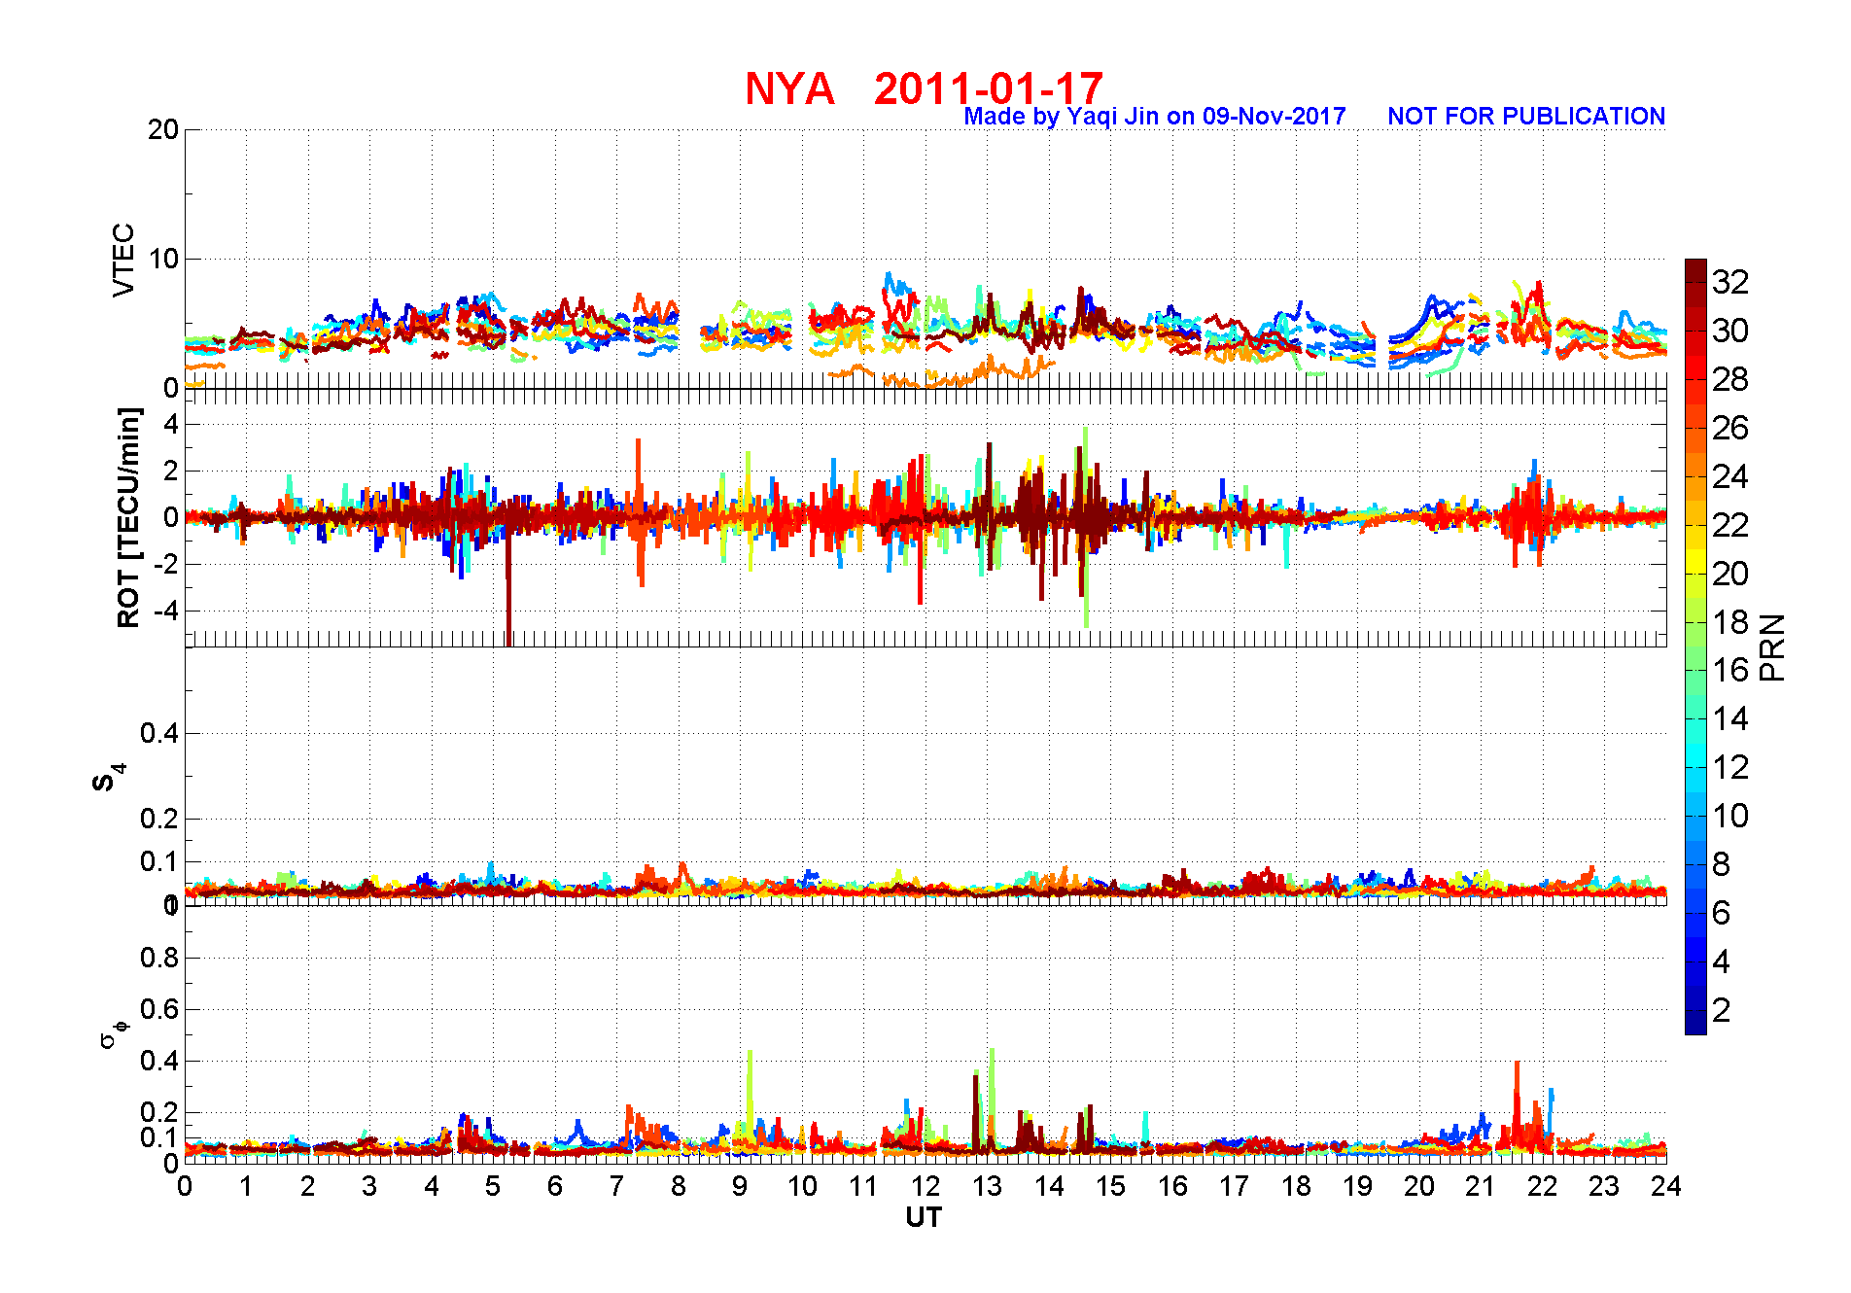Click the sigma-phi y-axis label

coord(113,1033)
